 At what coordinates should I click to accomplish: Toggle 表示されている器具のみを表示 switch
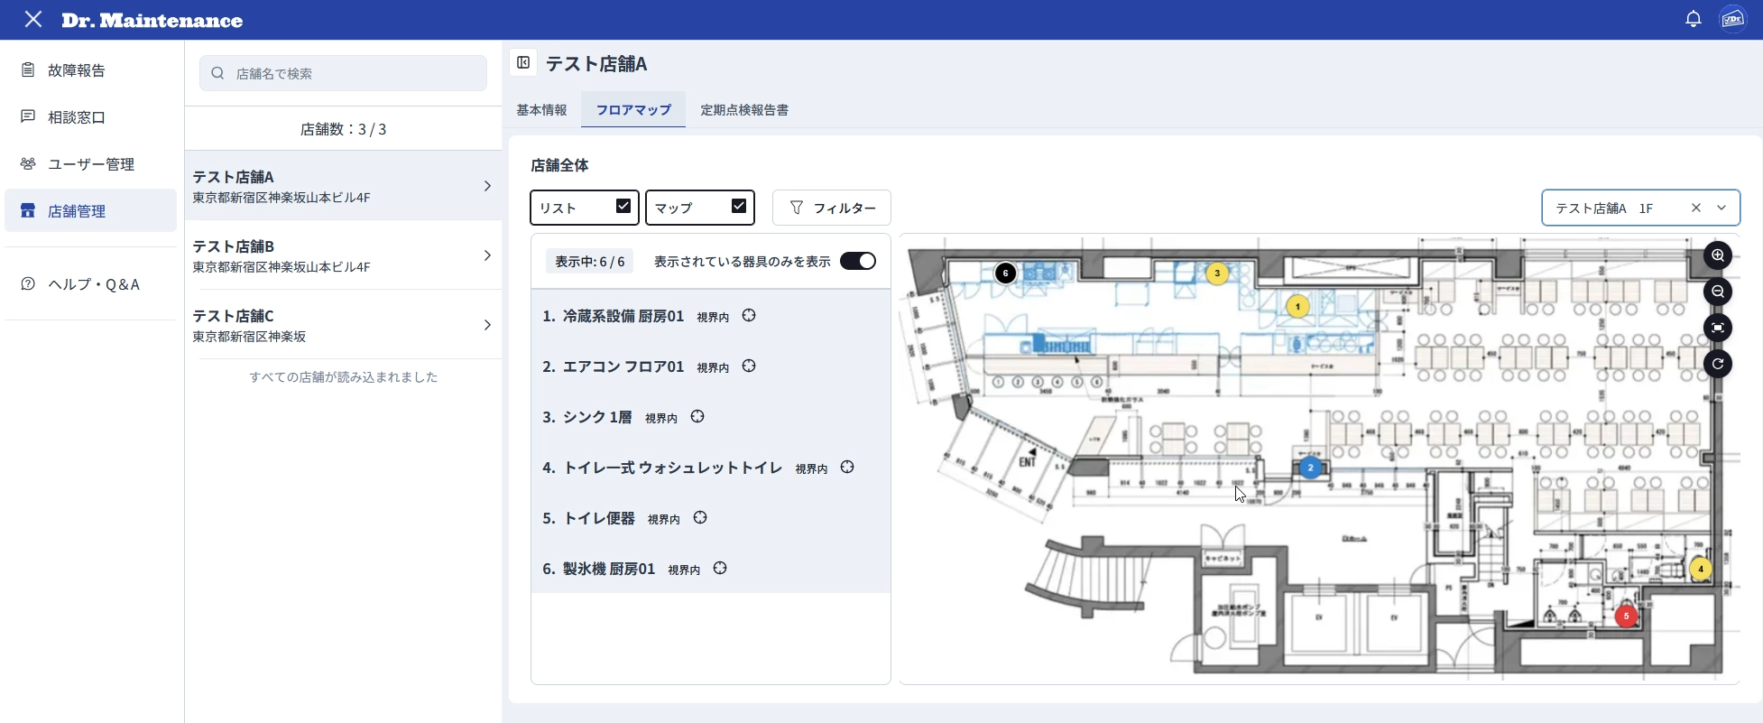(x=858, y=261)
